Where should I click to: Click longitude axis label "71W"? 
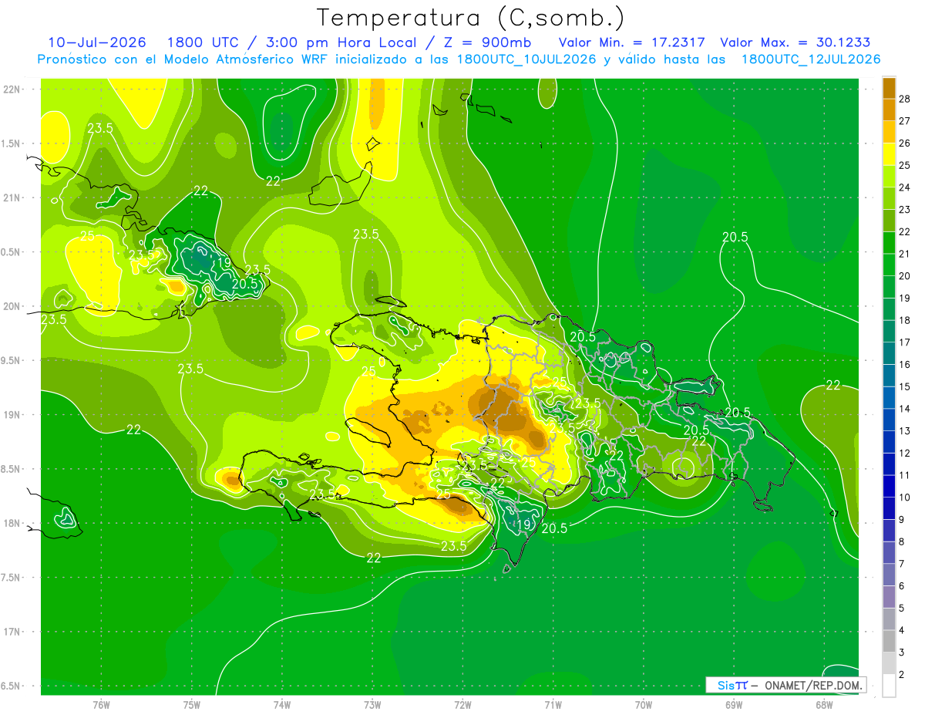point(553,705)
